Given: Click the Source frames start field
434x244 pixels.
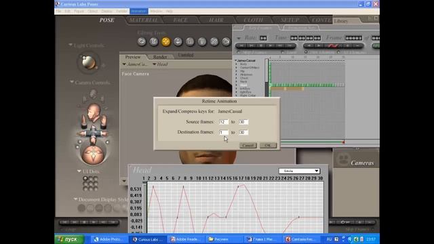Looking at the screenshot, I should [x=224, y=122].
